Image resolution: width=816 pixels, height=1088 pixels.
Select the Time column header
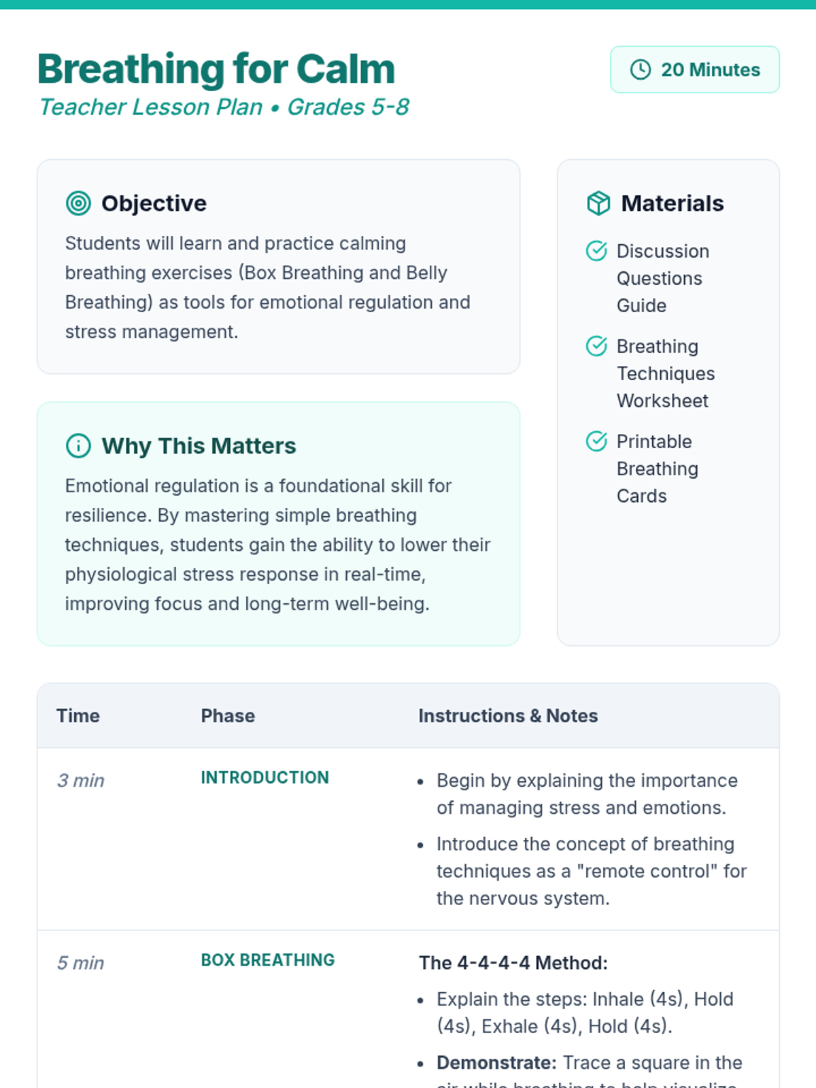click(x=78, y=715)
